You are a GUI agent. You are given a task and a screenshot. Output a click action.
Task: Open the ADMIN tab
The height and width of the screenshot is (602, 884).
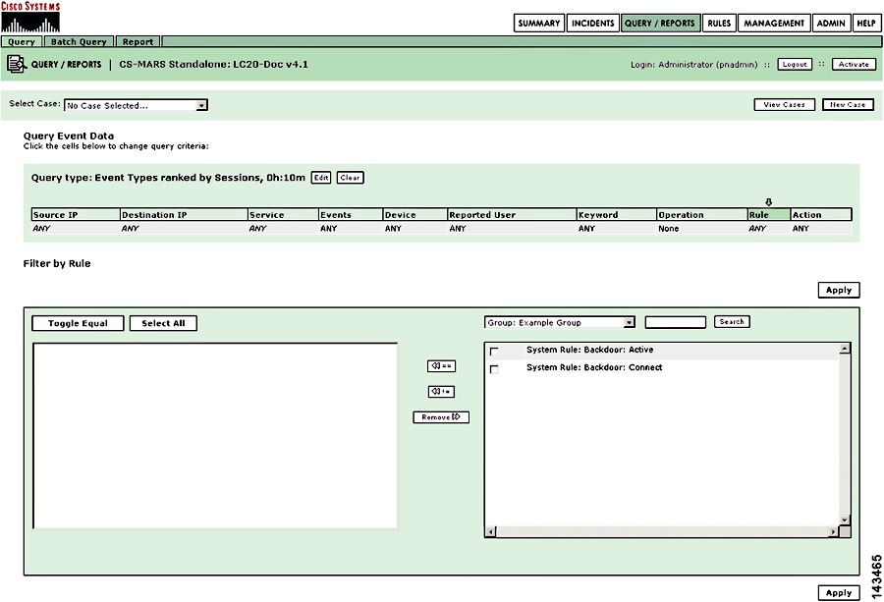tap(831, 24)
